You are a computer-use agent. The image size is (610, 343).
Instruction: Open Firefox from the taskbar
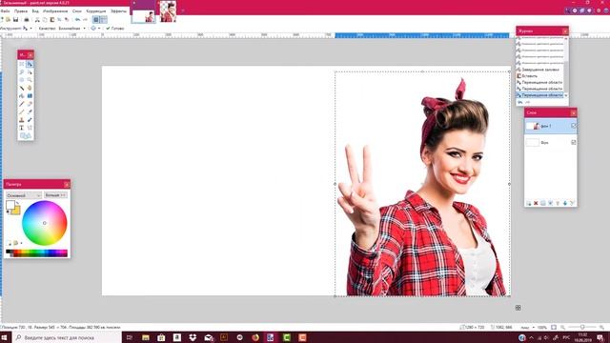[x=255, y=337]
